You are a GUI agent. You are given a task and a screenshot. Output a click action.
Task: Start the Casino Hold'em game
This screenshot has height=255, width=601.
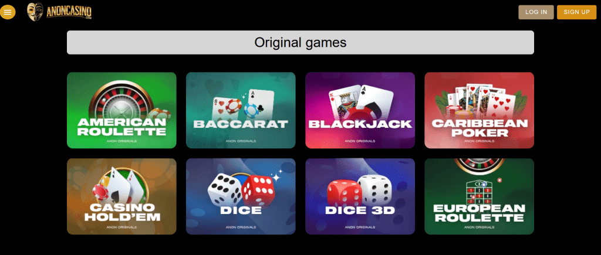121,196
